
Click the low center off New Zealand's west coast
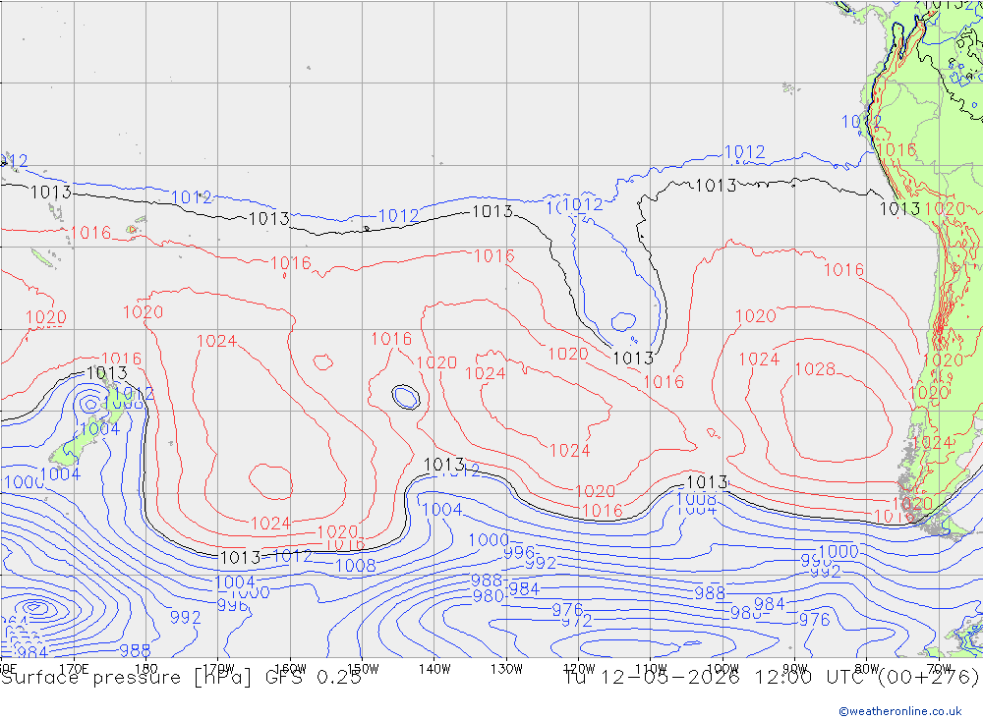coord(90,405)
